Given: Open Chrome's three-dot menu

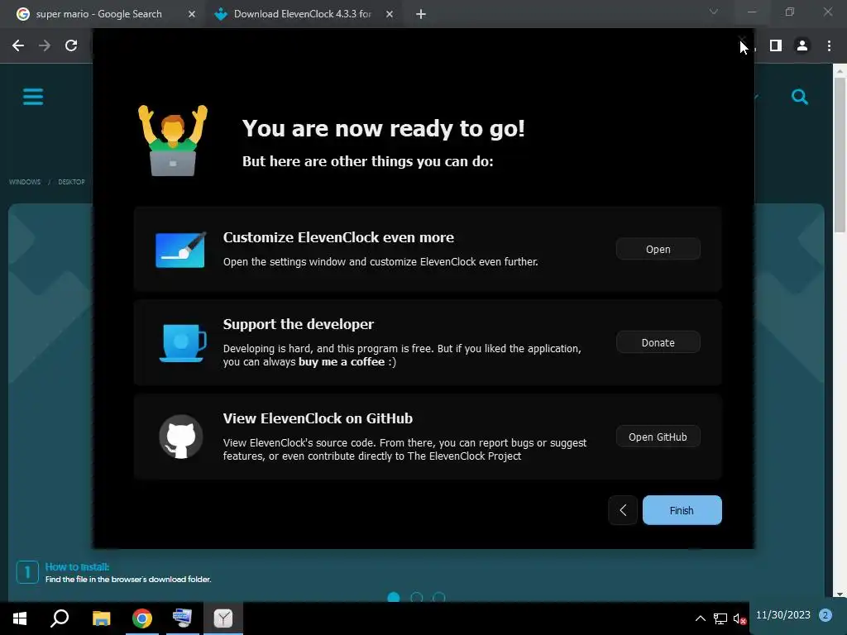Looking at the screenshot, I should click(829, 45).
